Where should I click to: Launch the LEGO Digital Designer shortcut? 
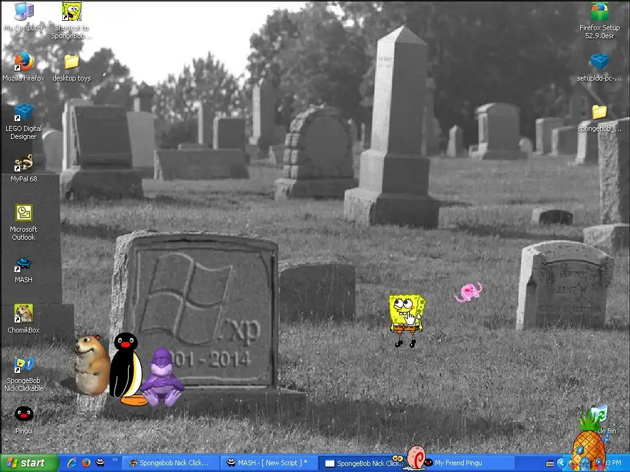coord(24,121)
